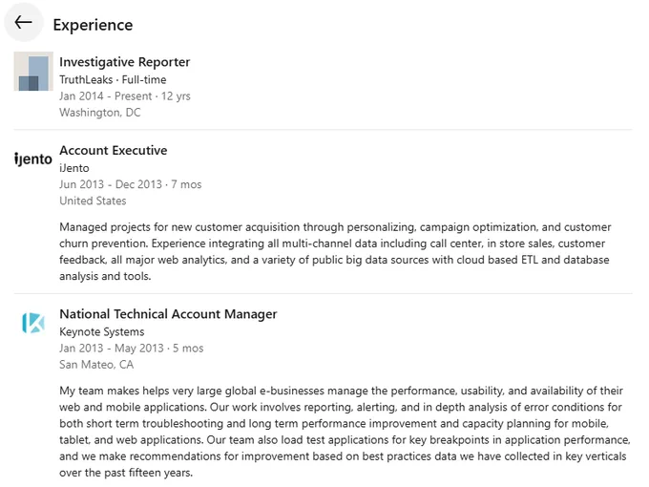
Task: Select the Investigative Reporter job title
Action: (125, 62)
